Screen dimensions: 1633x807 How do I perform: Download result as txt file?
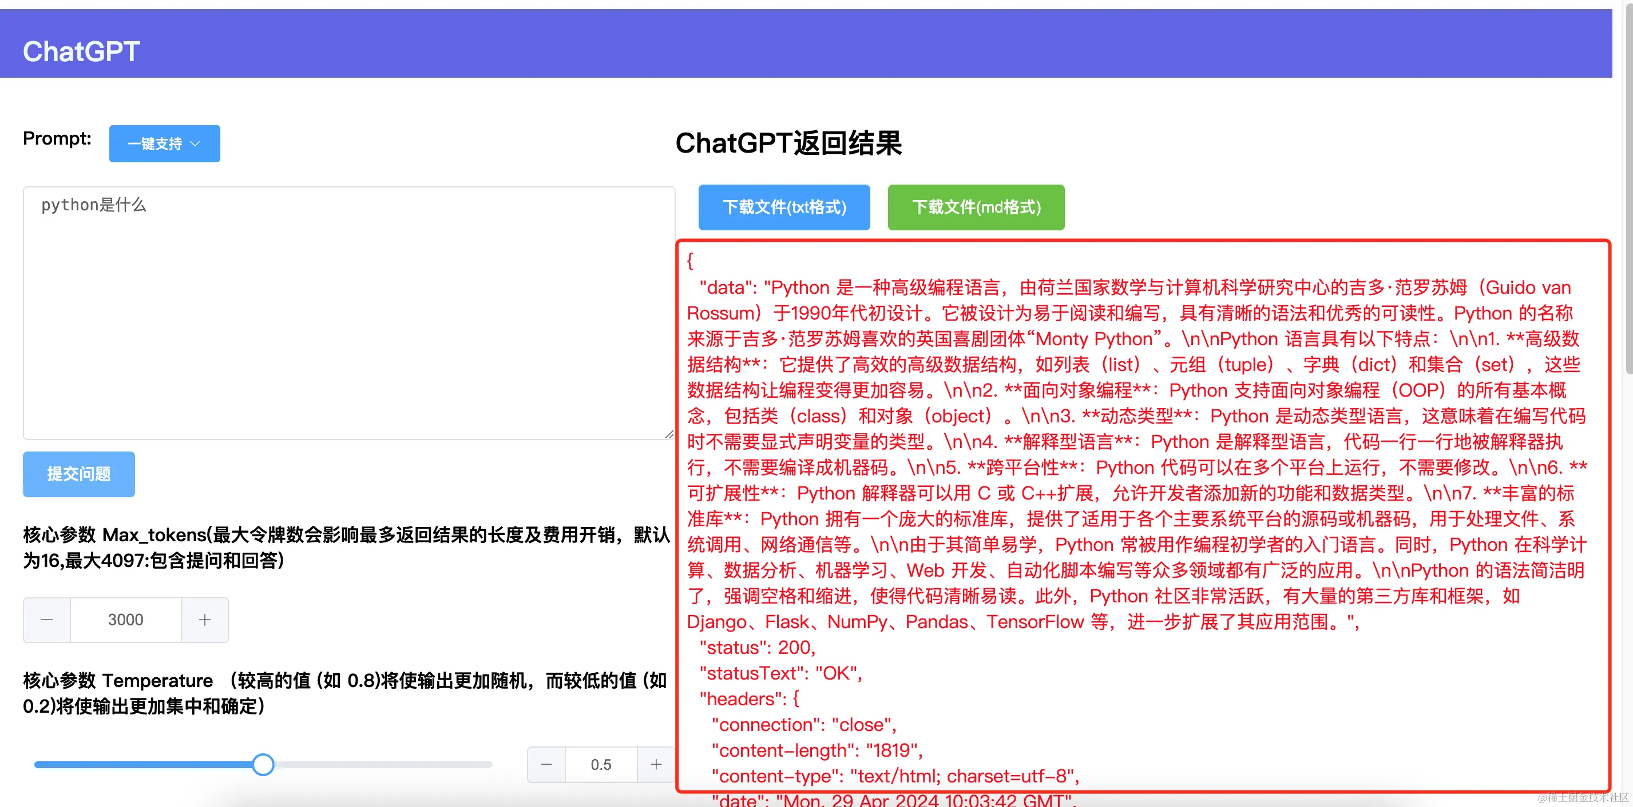(x=784, y=207)
